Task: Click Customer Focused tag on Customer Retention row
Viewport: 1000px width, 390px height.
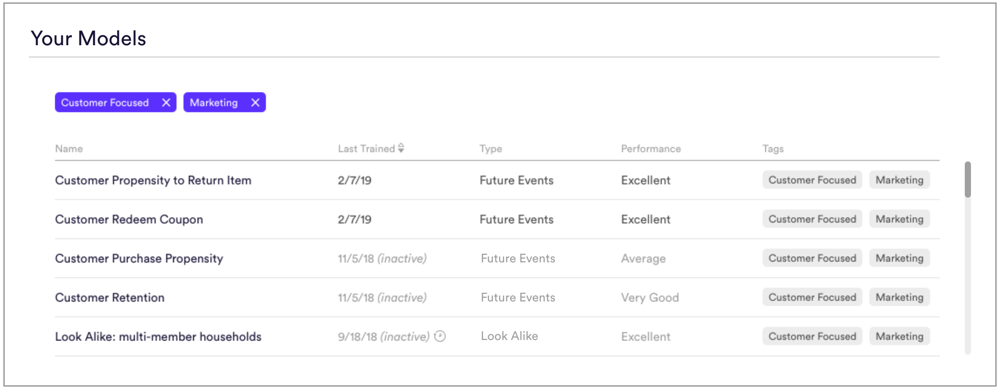Action: pyautogui.click(x=812, y=297)
